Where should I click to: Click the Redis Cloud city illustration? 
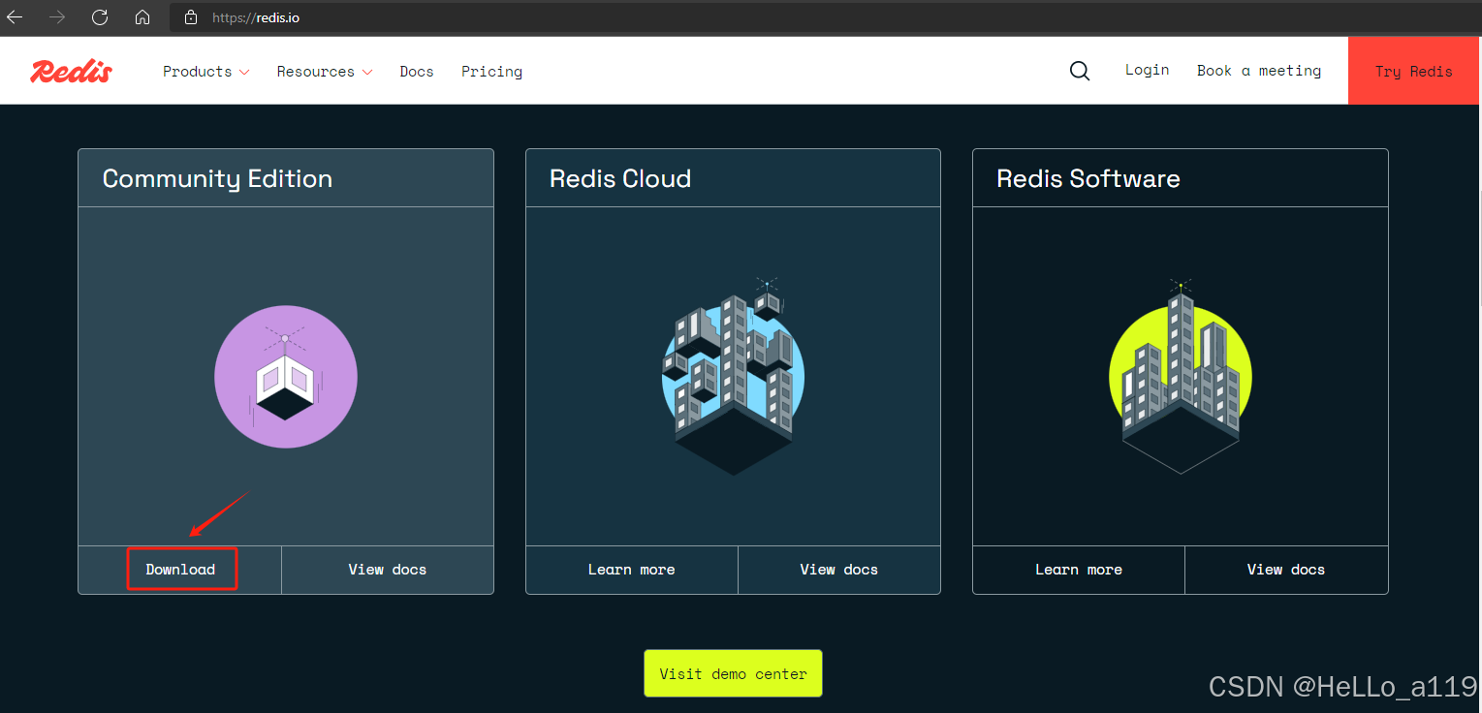click(734, 376)
